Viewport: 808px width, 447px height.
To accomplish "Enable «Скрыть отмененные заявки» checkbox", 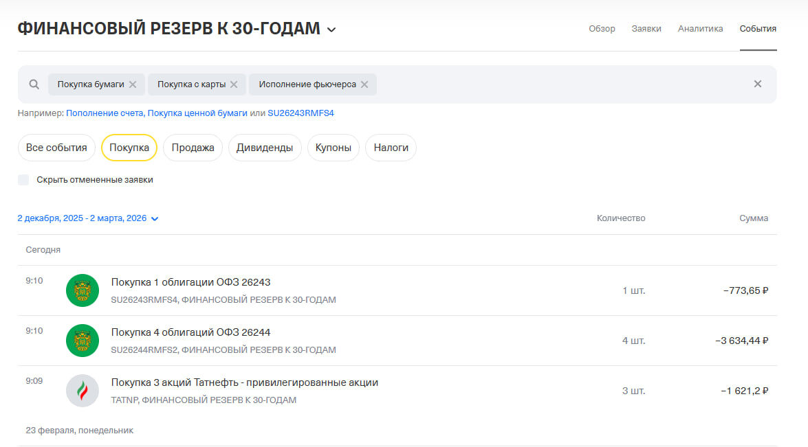I will coord(23,179).
